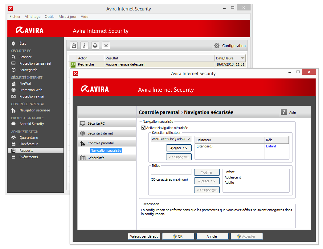Open the FireWall section

coord(25,83)
